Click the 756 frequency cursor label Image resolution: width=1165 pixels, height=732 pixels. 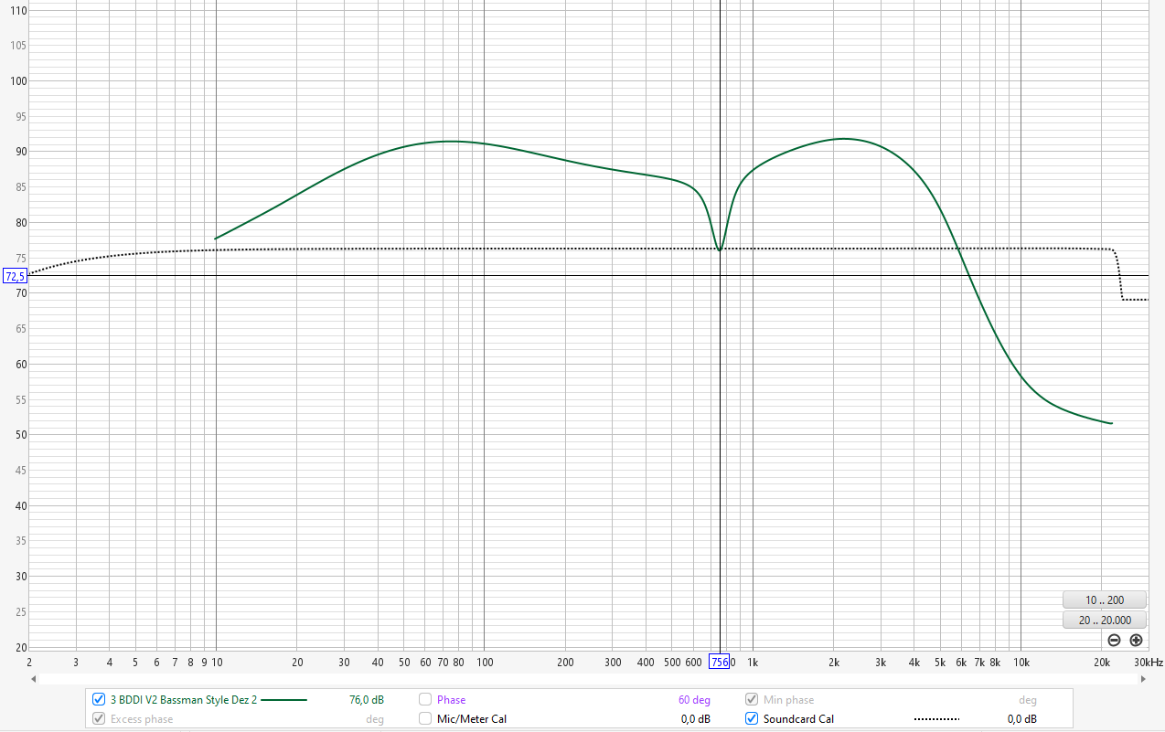(720, 662)
